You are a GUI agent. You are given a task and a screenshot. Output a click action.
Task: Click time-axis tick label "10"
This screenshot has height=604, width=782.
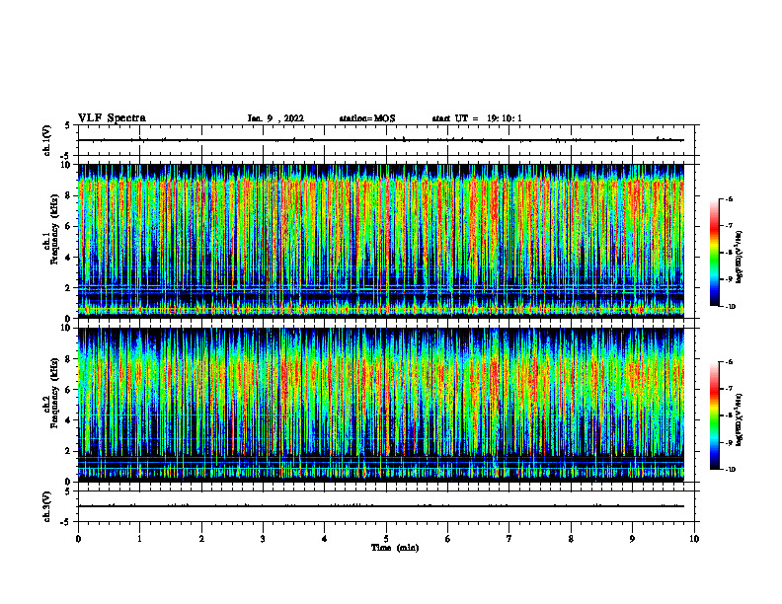click(694, 539)
